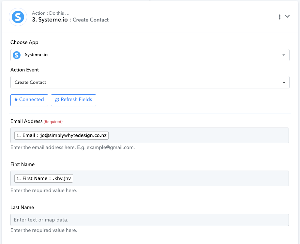This screenshot has width=300, height=244.
Task: Click the 'Action Event' label
Action: coord(24,70)
